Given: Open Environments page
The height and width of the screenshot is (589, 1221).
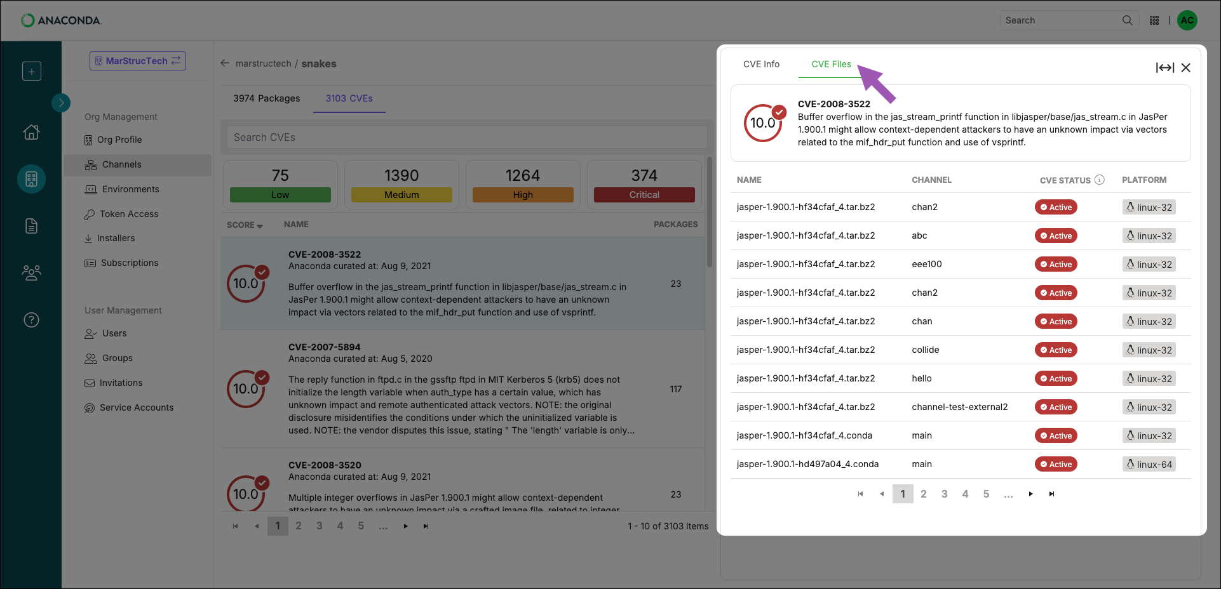Looking at the screenshot, I should [x=122, y=189].
